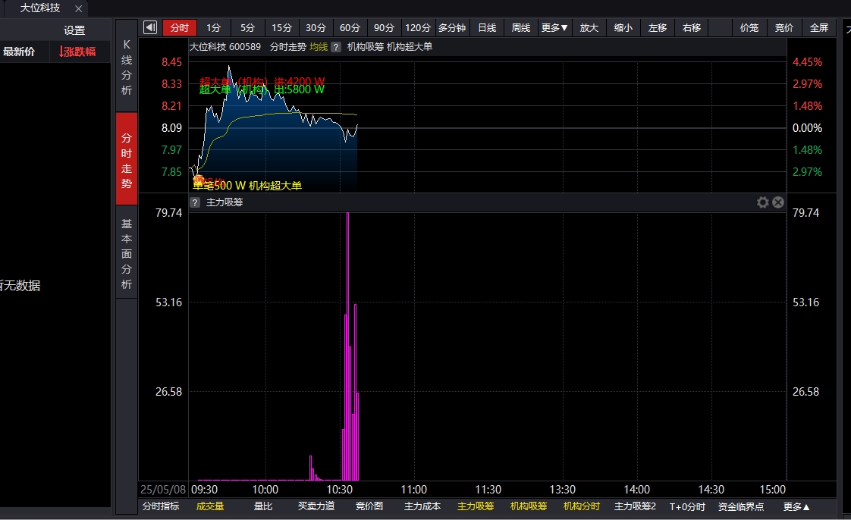Sort by 涨跌幅 column header
Image resolution: width=851 pixels, height=520 pixels.
tap(77, 52)
